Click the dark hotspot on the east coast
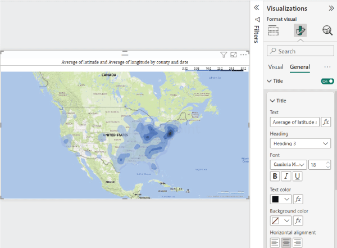 [x=170, y=133]
